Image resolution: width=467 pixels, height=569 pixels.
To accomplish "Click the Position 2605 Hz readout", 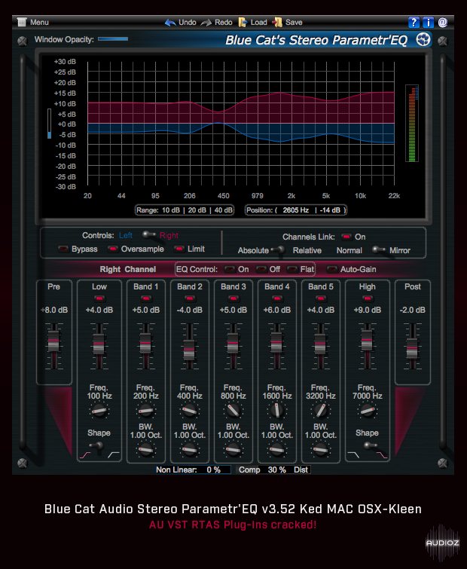I will tap(296, 210).
